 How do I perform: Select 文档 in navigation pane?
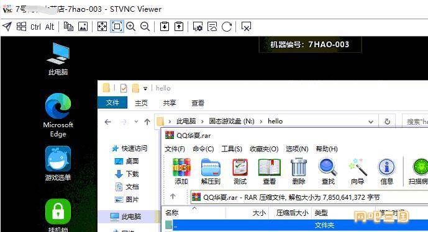tap(127, 187)
